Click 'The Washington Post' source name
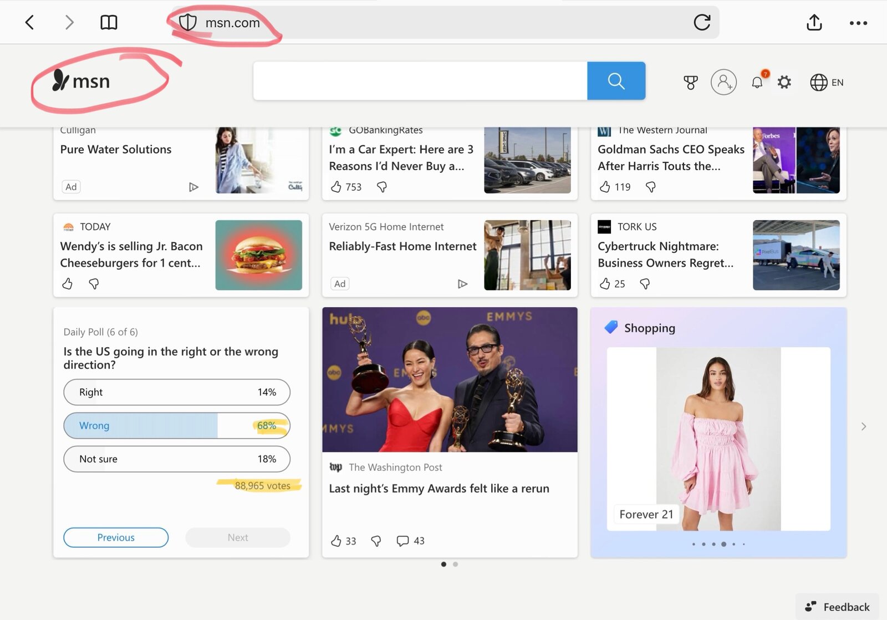Image resolution: width=887 pixels, height=620 pixels. click(395, 467)
